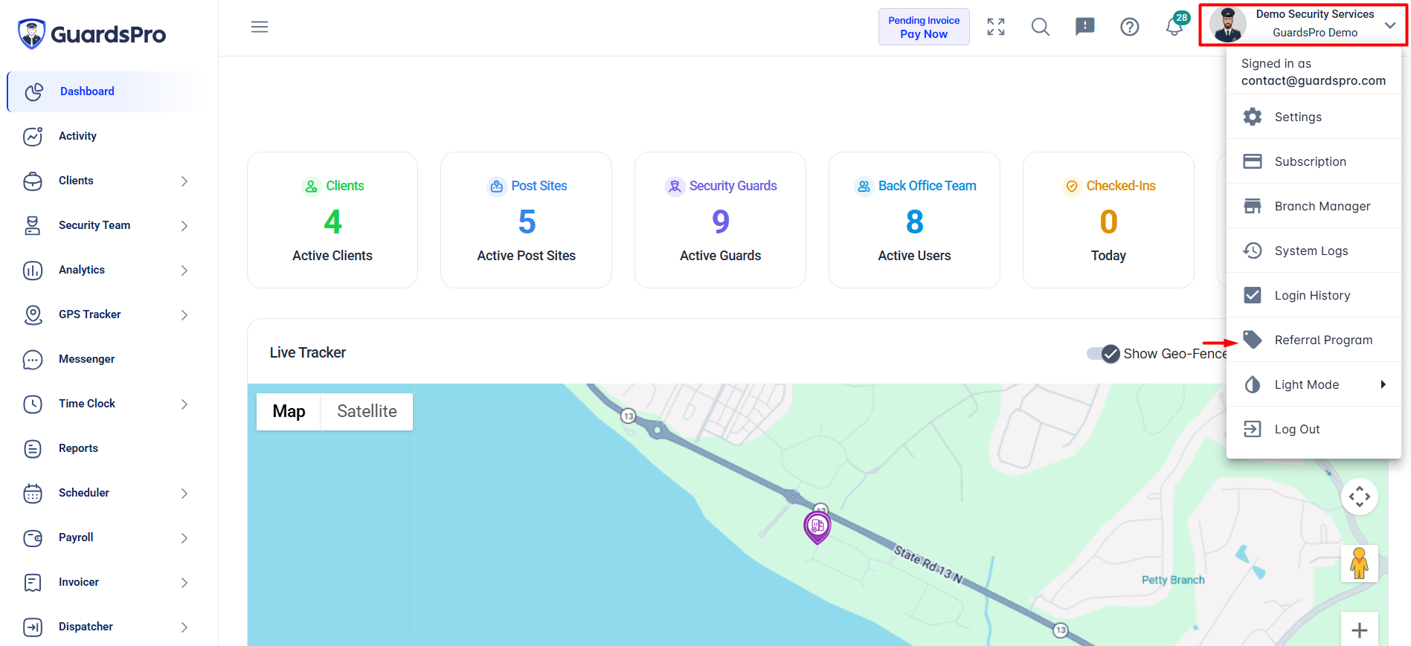Click the Dashboard sidebar icon

coord(33,91)
